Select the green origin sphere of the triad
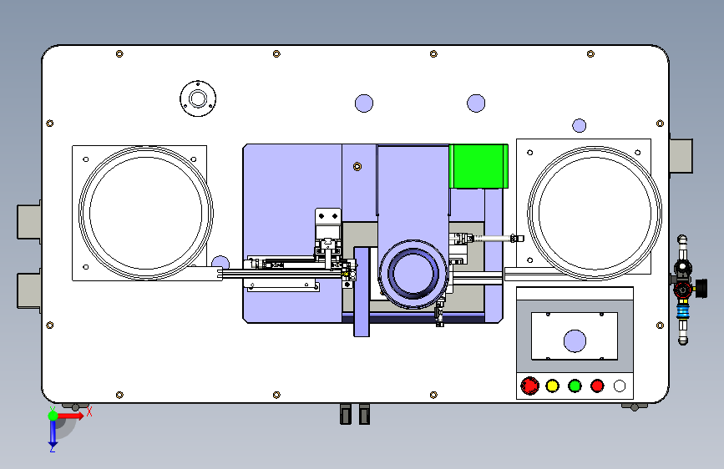Image resolution: width=724 pixels, height=469 pixels. pyautogui.click(x=53, y=416)
